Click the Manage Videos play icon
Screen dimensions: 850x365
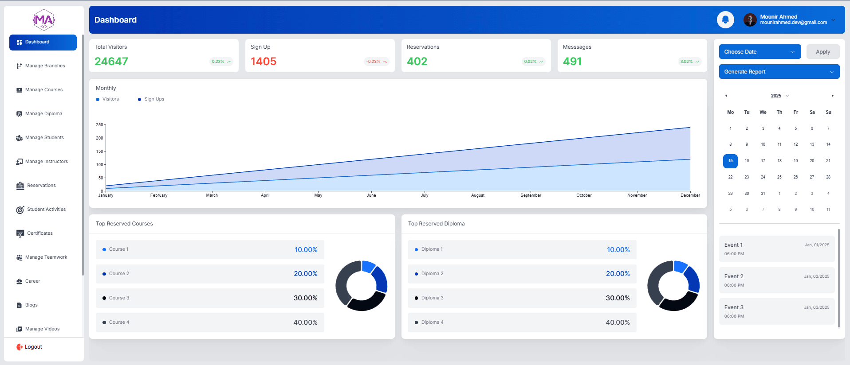click(19, 329)
